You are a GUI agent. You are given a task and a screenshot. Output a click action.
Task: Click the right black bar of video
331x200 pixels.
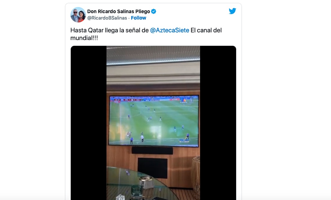coord(218,123)
